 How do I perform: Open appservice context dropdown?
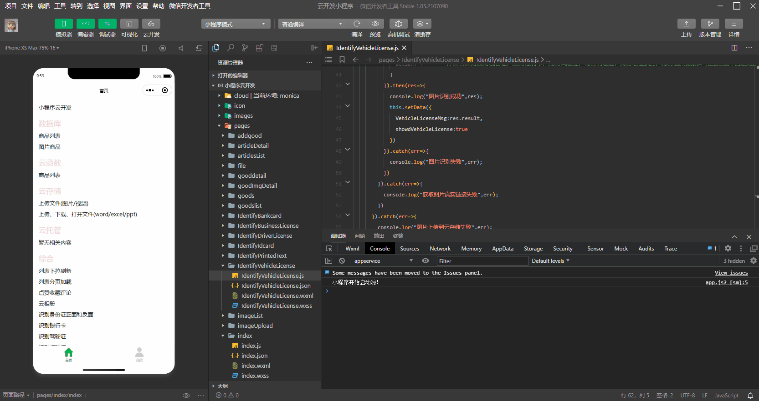pos(383,261)
